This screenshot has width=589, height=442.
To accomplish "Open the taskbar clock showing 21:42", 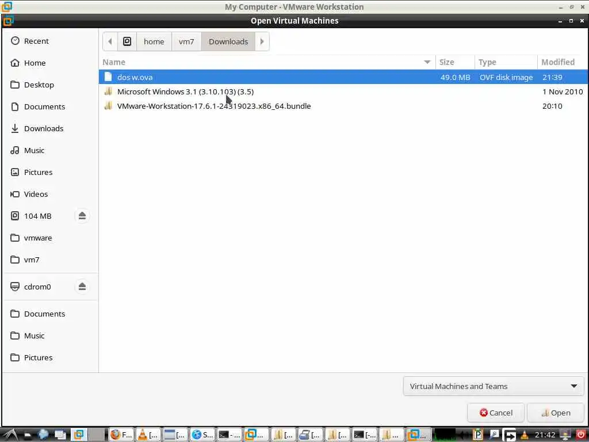I will 544,435.
